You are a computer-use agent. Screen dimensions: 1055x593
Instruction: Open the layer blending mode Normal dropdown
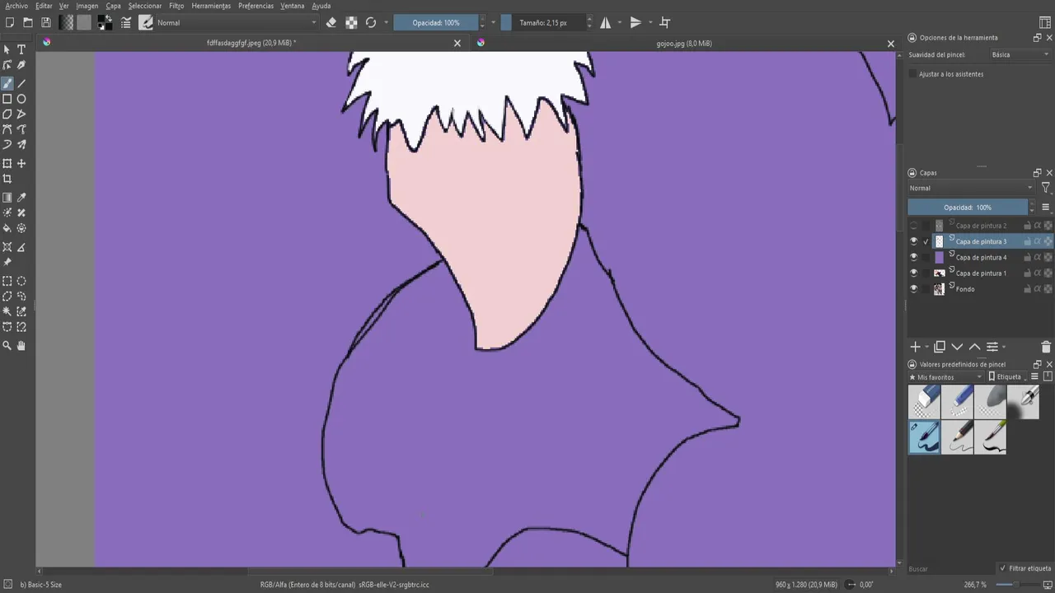coord(971,188)
